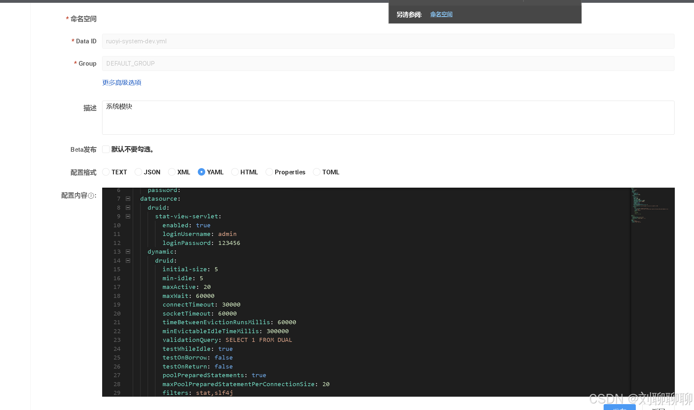The height and width of the screenshot is (410, 694).
Task: Click the blue 发布 publish button
Action: point(619,408)
